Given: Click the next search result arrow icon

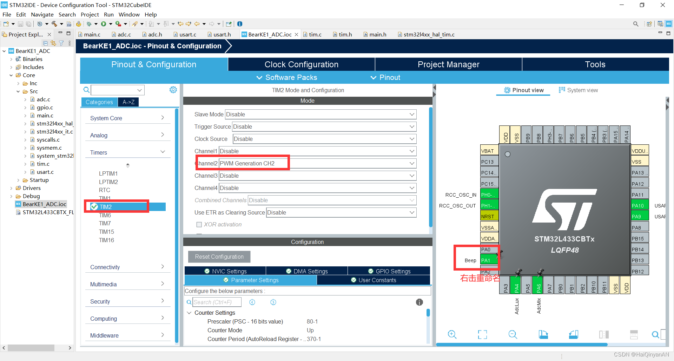Looking at the screenshot, I should pyautogui.click(x=273, y=302).
